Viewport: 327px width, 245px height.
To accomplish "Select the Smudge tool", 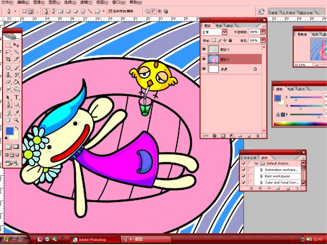I will pyautogui.click(x=8, y=89).
